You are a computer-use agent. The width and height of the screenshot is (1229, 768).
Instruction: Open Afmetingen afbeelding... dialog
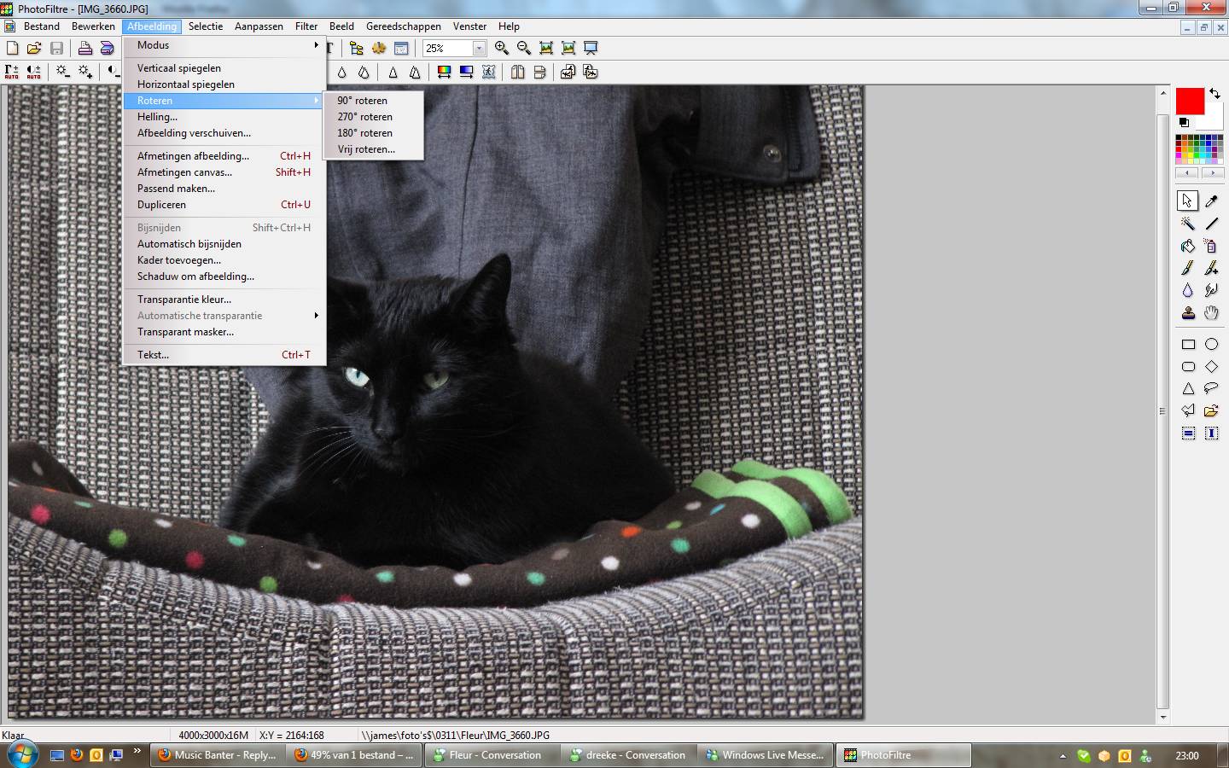(224, 156)
